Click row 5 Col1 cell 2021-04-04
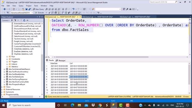Viewport: 192px width, 108px height. 79,77
